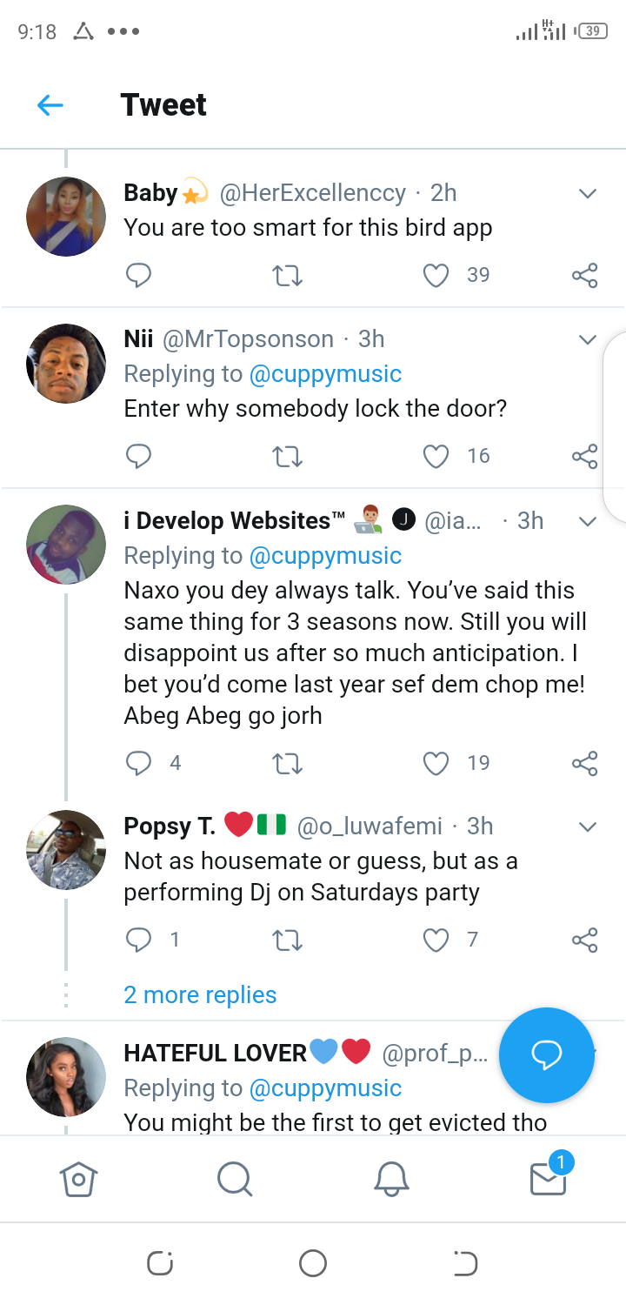Screen dimensions: 626x1305
Task: Open the Notifications bell tab
Action: (x=391, y=1179)
